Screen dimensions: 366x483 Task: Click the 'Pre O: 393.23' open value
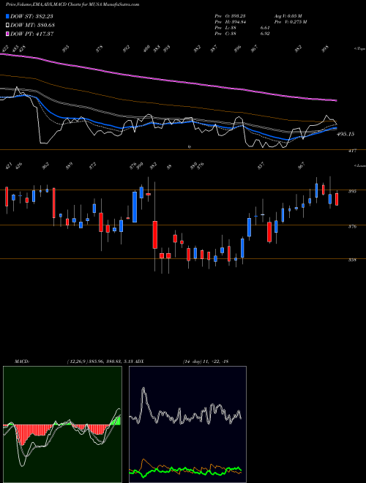tap(230, 16)
